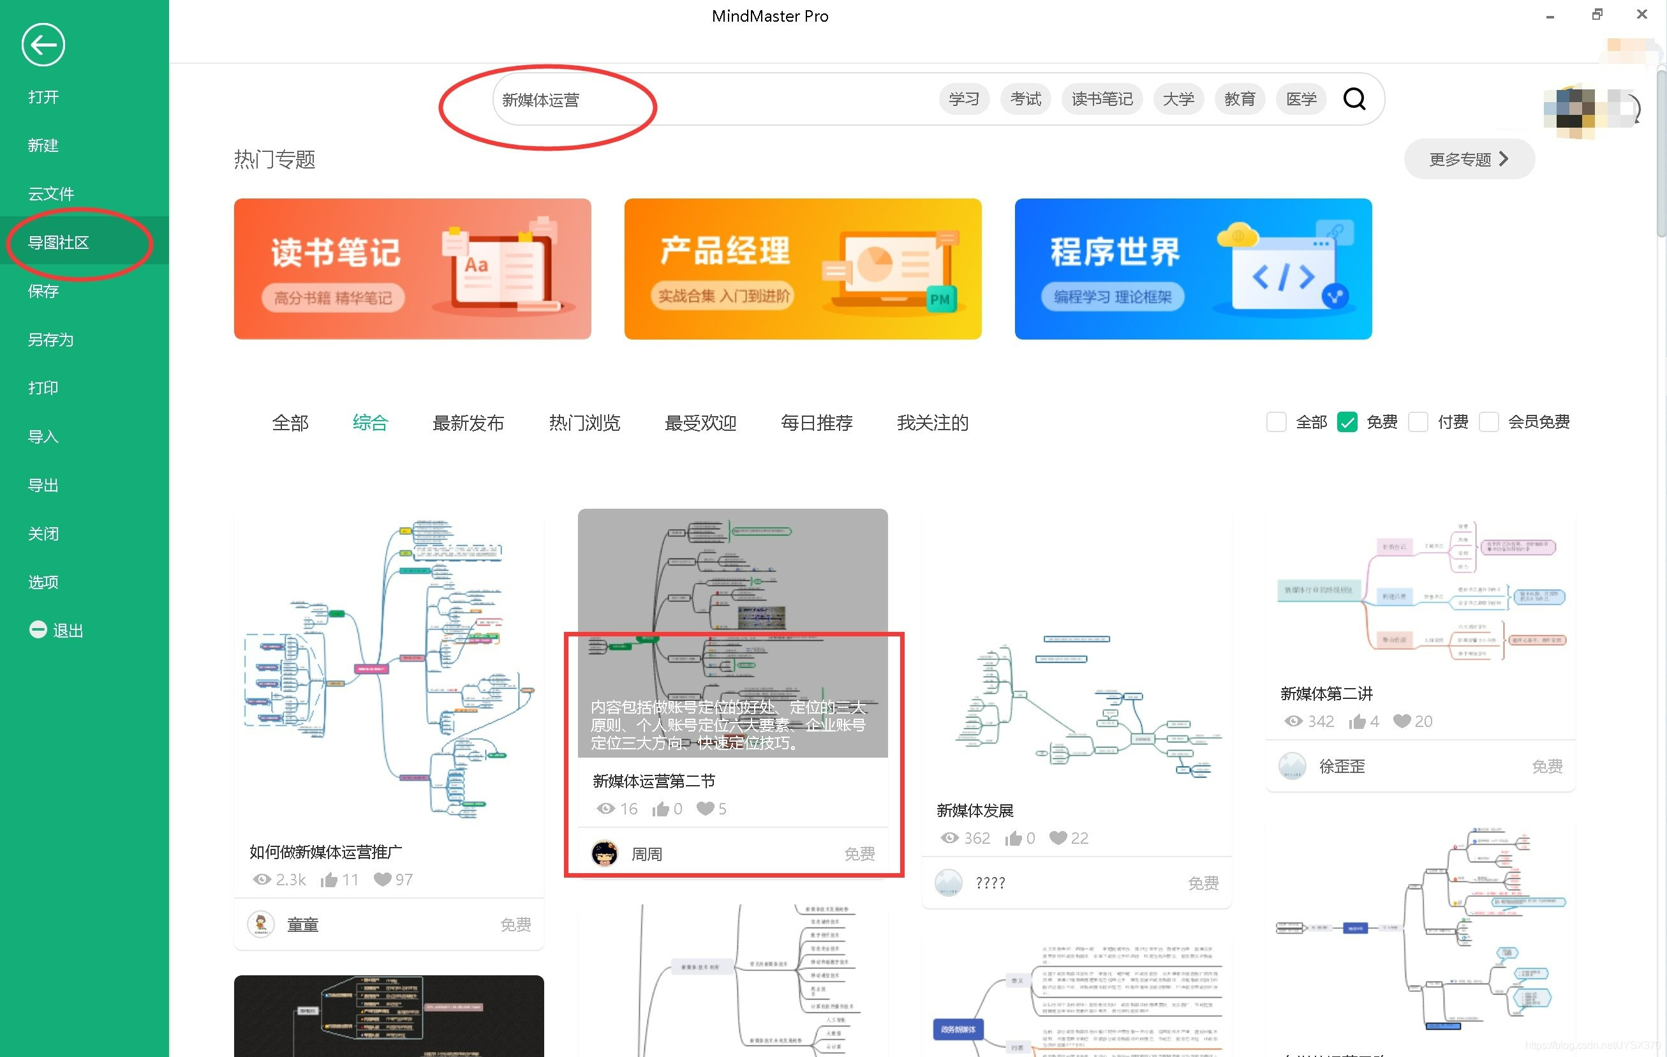Click the back arrow icon
Viewport: 1667px width, 1057px height.
click(x=43, y=45)
